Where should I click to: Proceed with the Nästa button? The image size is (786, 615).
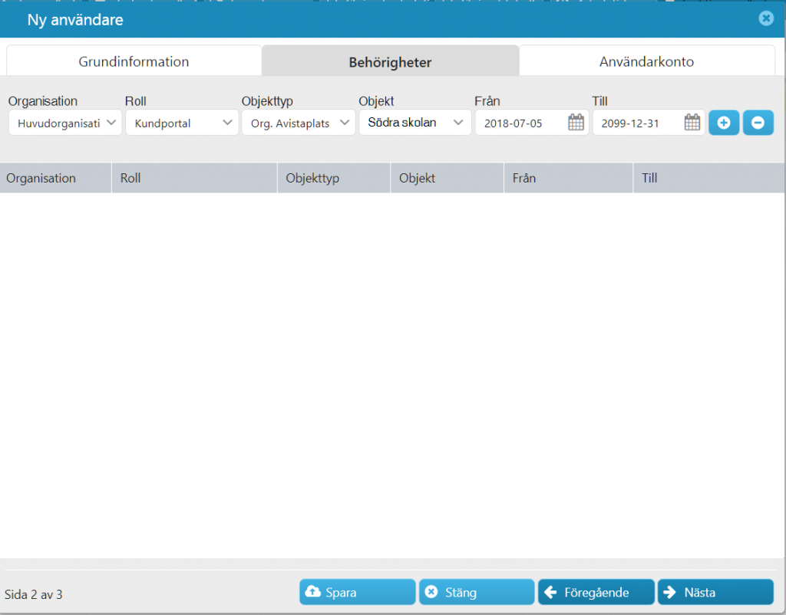(715, 592)
